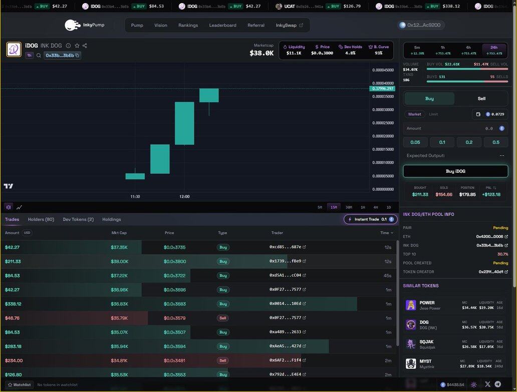The image size is (517, 392).
Task: Set chart interval to 1H
Action: pos(363,208)
